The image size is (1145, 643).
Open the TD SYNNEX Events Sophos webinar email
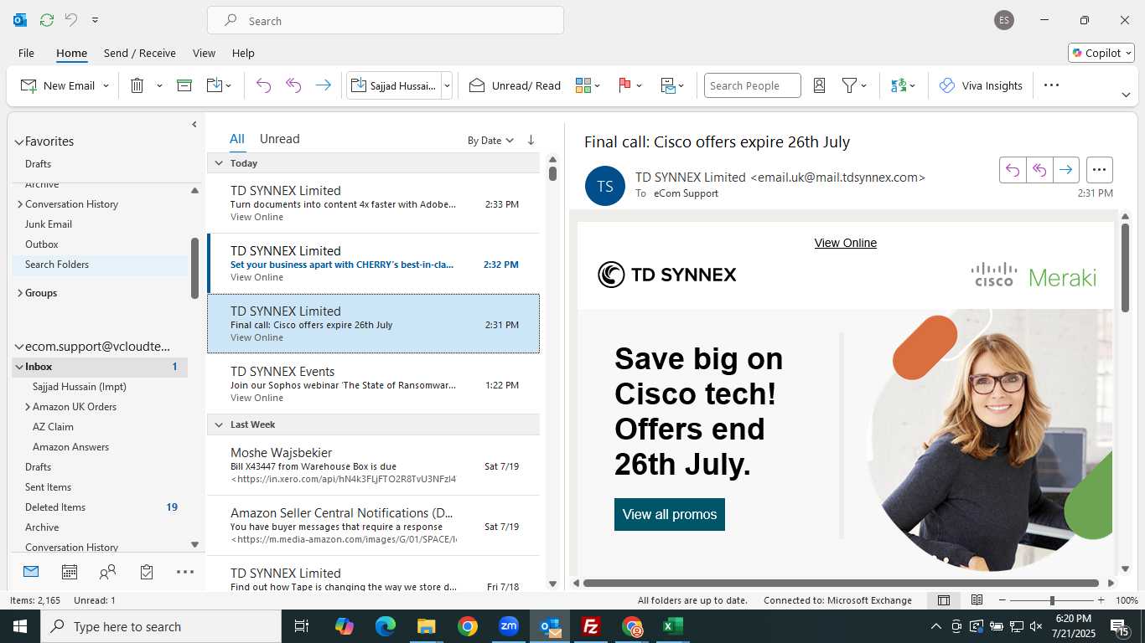pyautogui.click(x=373, y=383)
